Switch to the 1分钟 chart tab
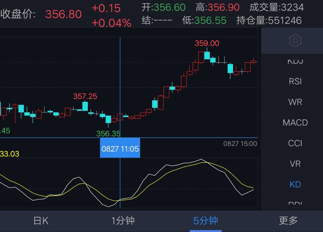Image resolution: width=323 pixels, height=232 pixels. click(x=123, y=220)
